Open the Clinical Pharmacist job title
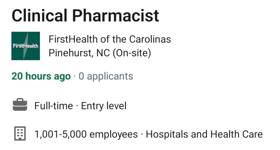 [x=85, y=16]
